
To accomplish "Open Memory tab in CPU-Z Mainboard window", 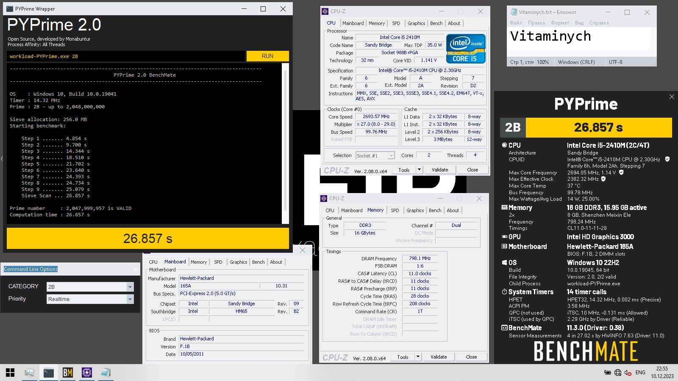I will (199, 262).
